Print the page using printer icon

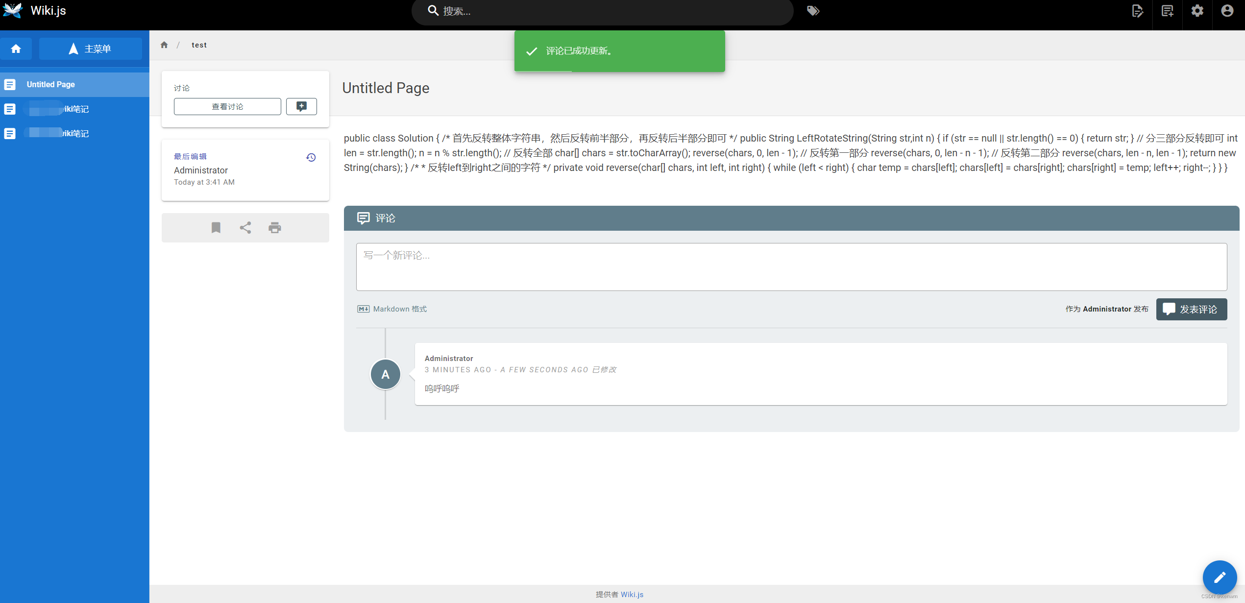pyautogui.click(x=275, y=228)
